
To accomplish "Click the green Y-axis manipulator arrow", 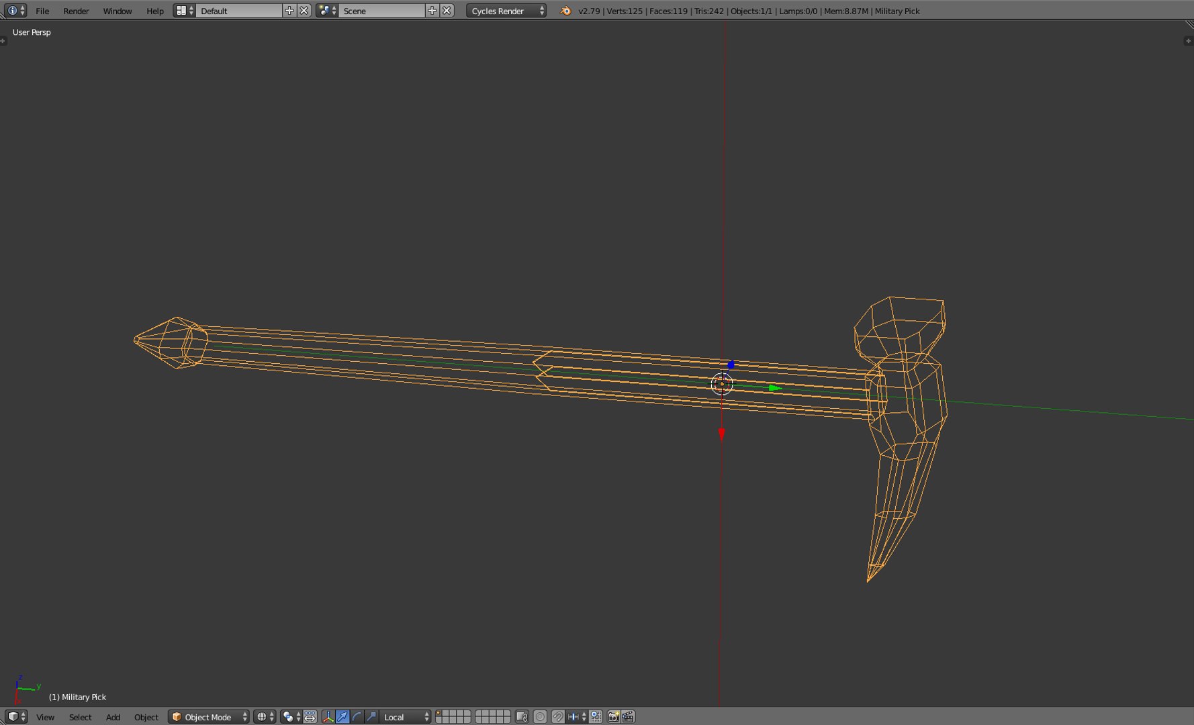I will [774, 388].
